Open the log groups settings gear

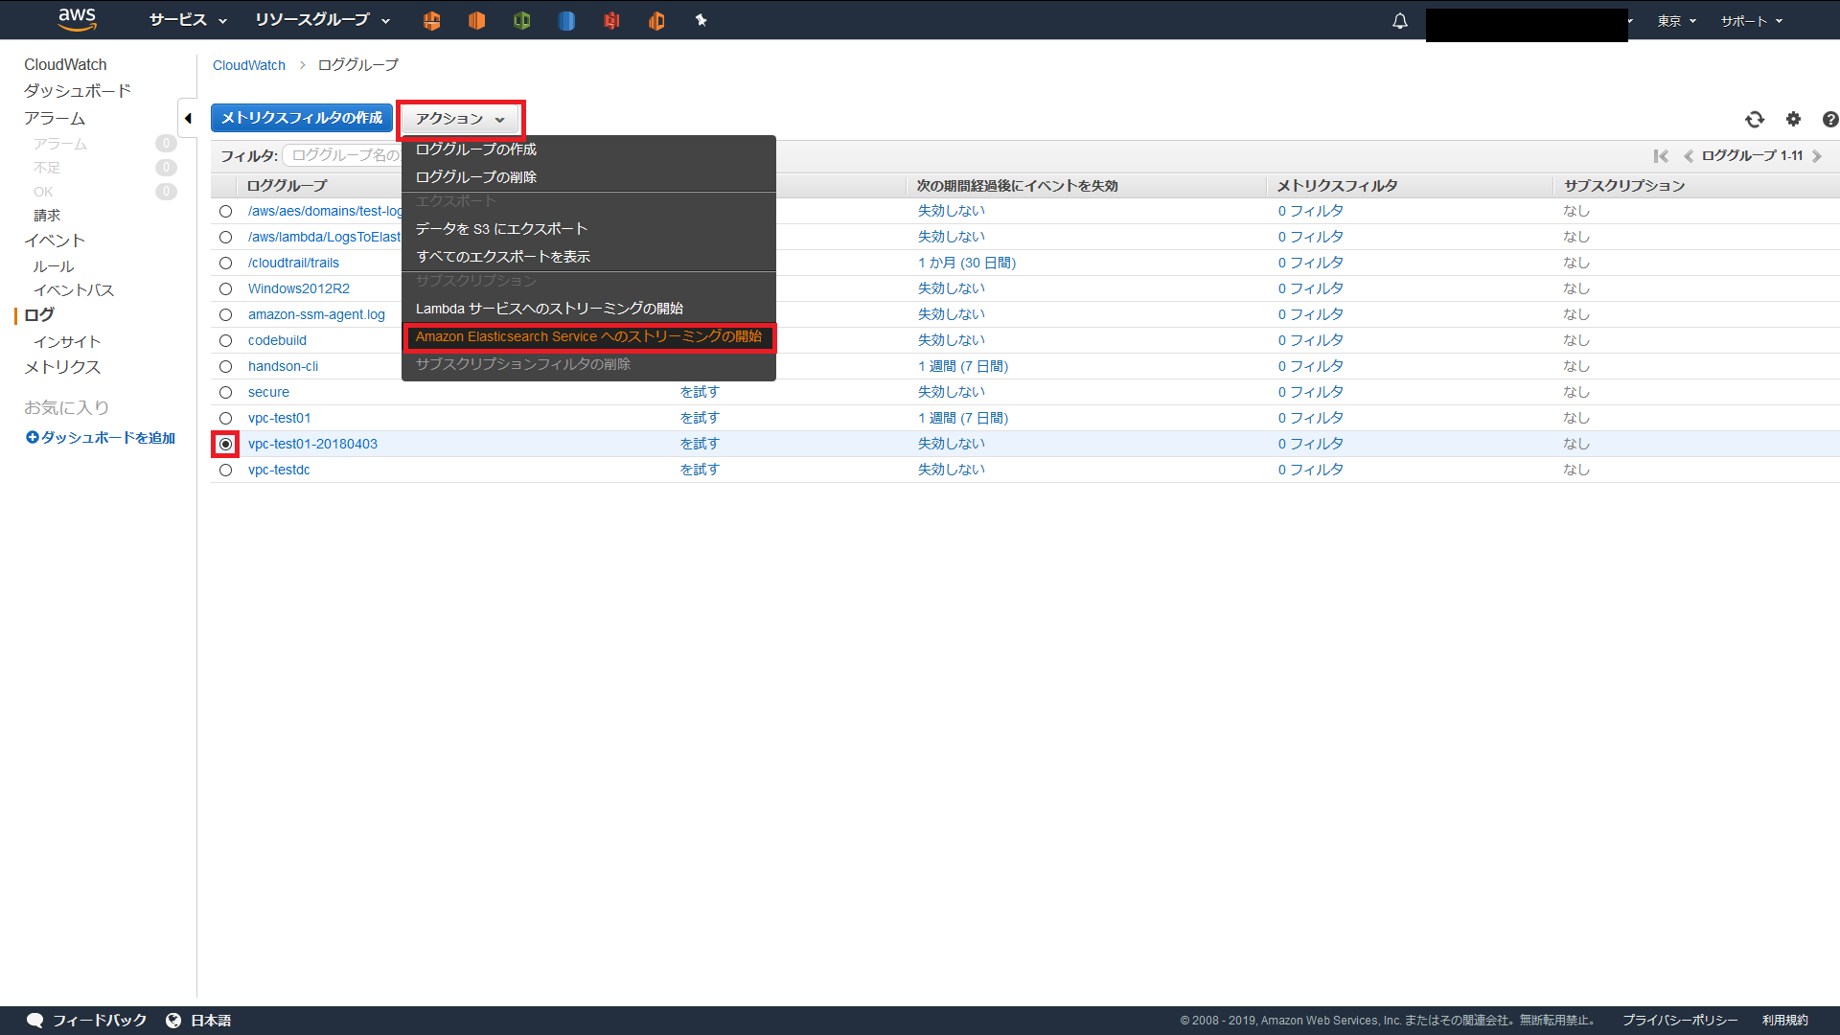(x=1793, y=119)
